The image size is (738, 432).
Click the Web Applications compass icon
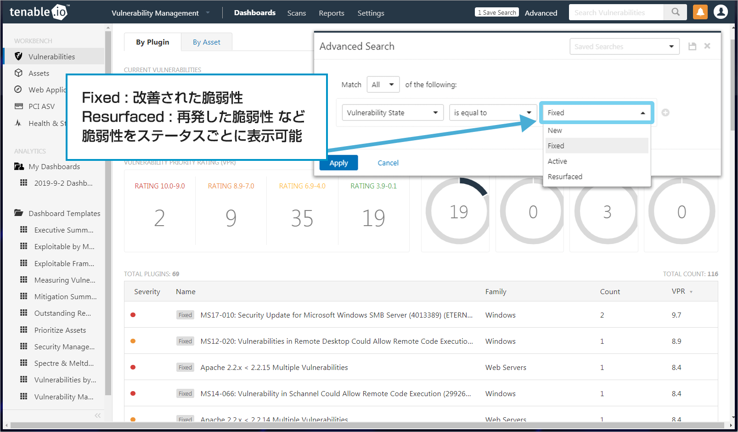[x=18, y=90]
